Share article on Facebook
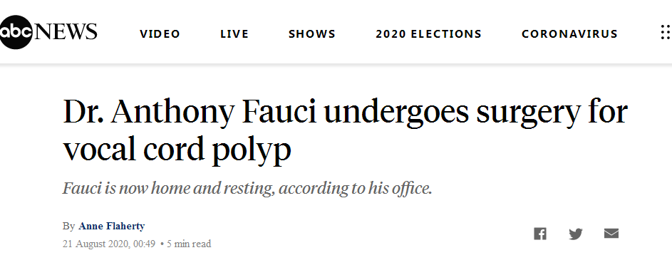This screenshot has width=672, height=265. click(540, 234)
